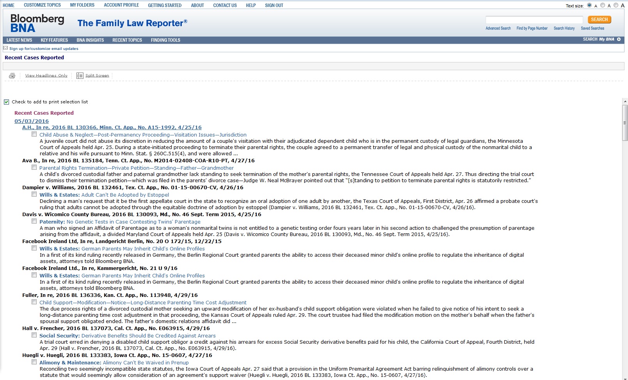The width and height of the screenshot is (628, 380).
Task: Open Account Profile page
Action: click(x=121, y=5)
